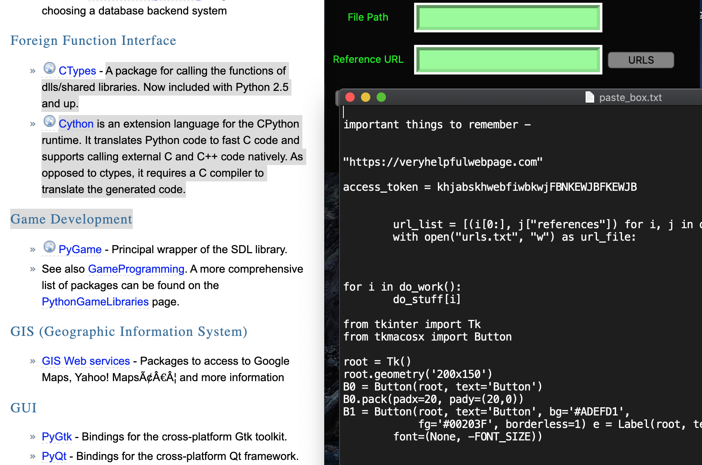Click the font=(None, -FONT_SIZE)) line
The image size is (702, 465).
(x=468, y=437)
